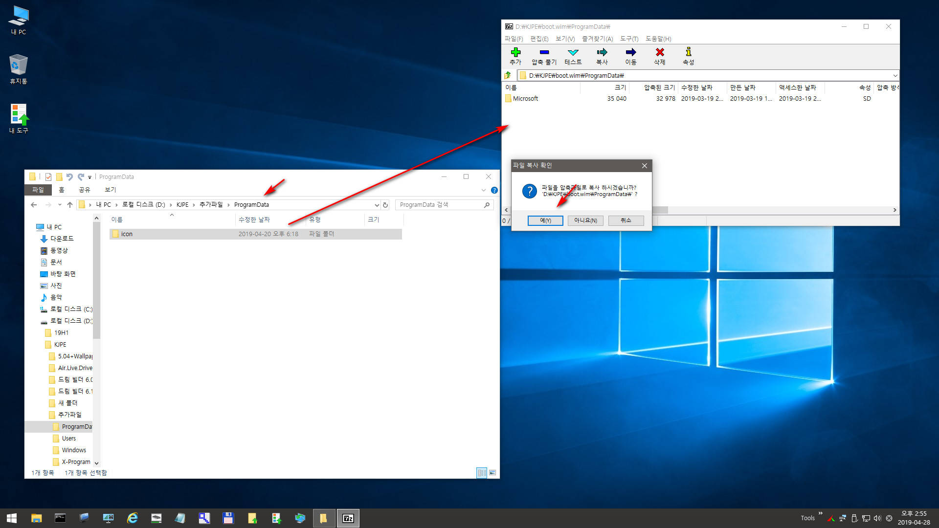This screenshot has height=528, width=939.
Task: Open the Explorer File (파일) tab
Action: tap(38, 190)
